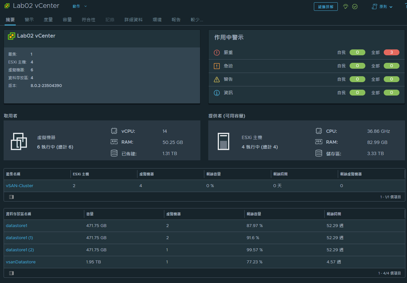Click the green octagon checkmark health icon
Image resolution: width=407 pixels, height=283 pixels.
355,7
